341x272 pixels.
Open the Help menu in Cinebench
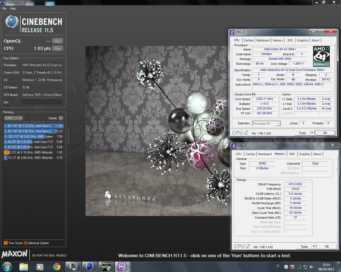(x=13, y=8)
